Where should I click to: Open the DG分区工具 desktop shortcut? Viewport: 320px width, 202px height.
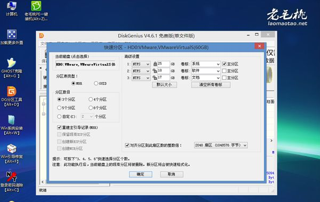(x=12, y=96)
